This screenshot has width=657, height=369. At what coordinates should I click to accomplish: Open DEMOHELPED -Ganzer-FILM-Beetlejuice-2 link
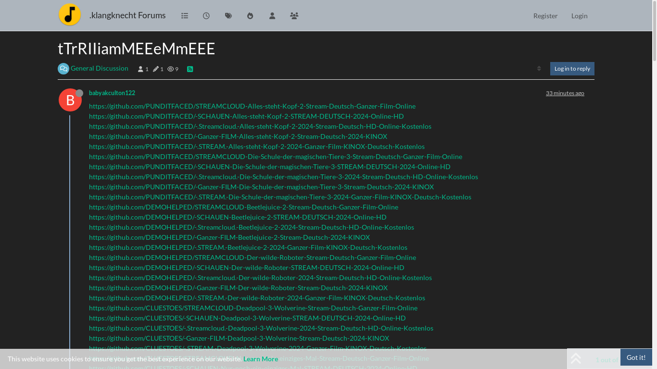229,237
